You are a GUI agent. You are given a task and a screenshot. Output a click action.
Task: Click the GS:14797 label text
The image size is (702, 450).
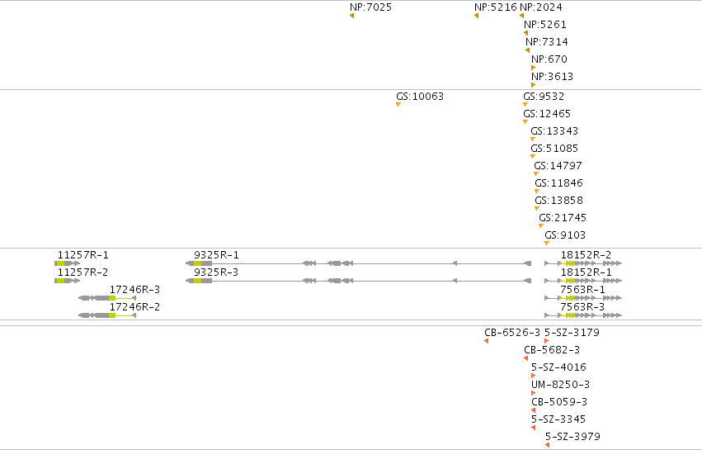coord(558,166)
